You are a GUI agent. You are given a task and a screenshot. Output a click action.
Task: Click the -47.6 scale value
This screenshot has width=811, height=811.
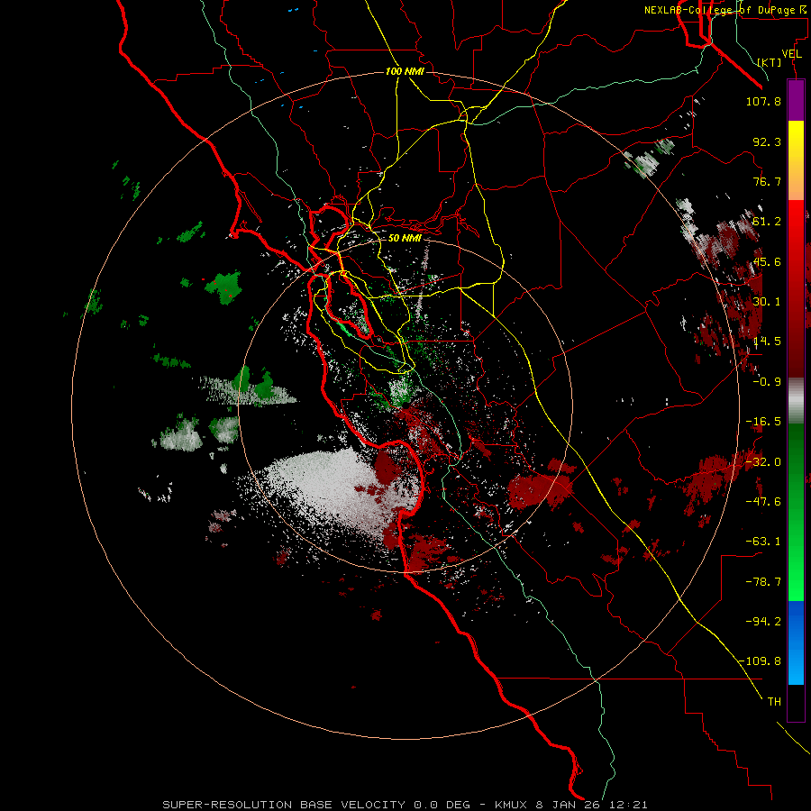[x=763, y=502]
